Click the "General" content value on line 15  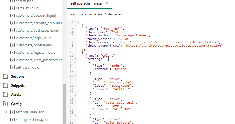(122, 69)
